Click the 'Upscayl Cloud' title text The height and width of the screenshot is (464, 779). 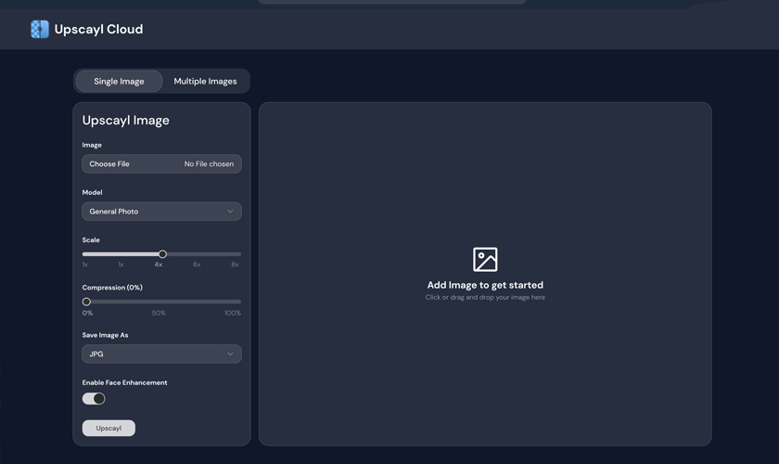[x=99, y=30]
